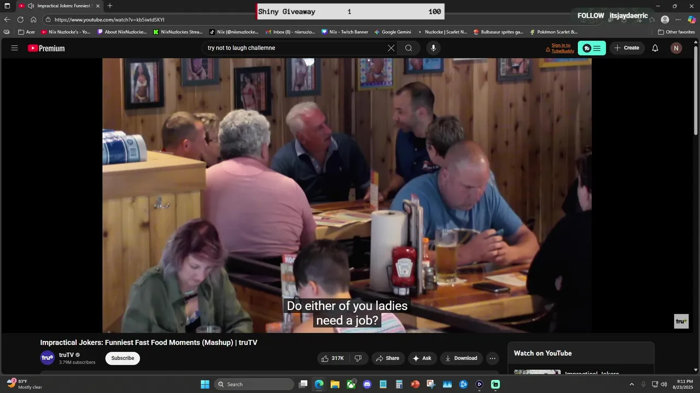Open the Nuzlocke Scarlet bookmark
Image resolution: width=700 pixels, height=393 pixels.
(442, 32)
